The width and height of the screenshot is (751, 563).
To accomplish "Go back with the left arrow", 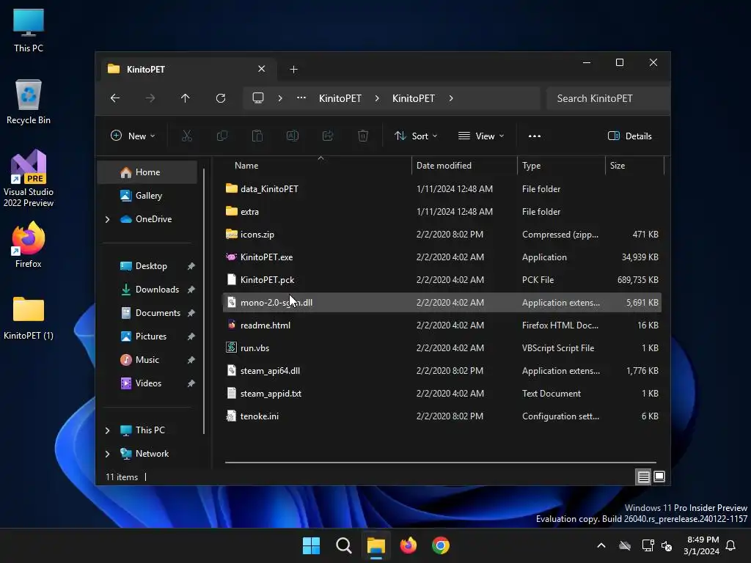I will click(x=115, y=98).
